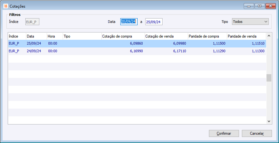
Task: Click the end date field 25/09/24
Action: pyautogui.click(x=154, y=22)
